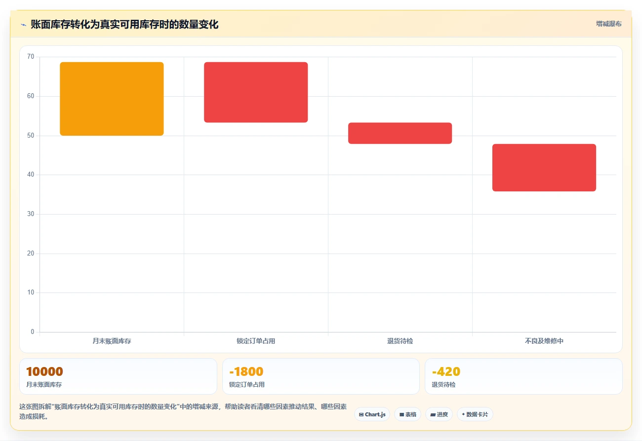Click the red 锁定订单占用 bar
This screenshot has height=441, width=642.
pos(256,92)
